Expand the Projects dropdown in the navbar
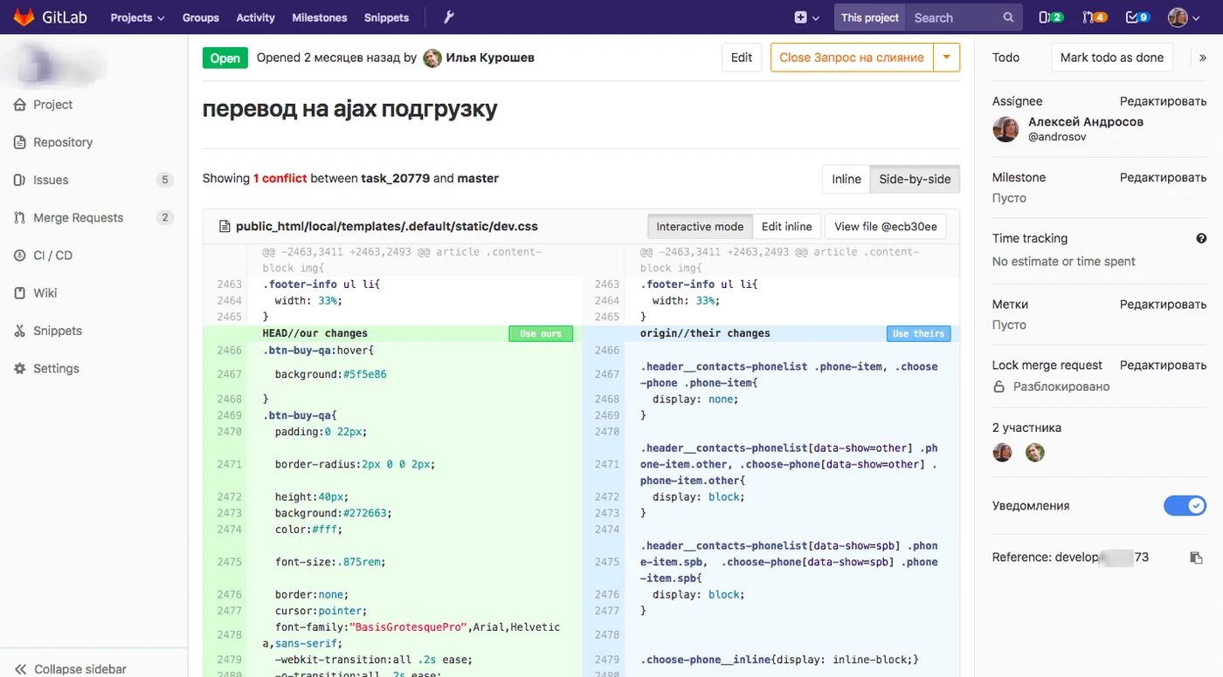1223x677 pixels. 137,17
